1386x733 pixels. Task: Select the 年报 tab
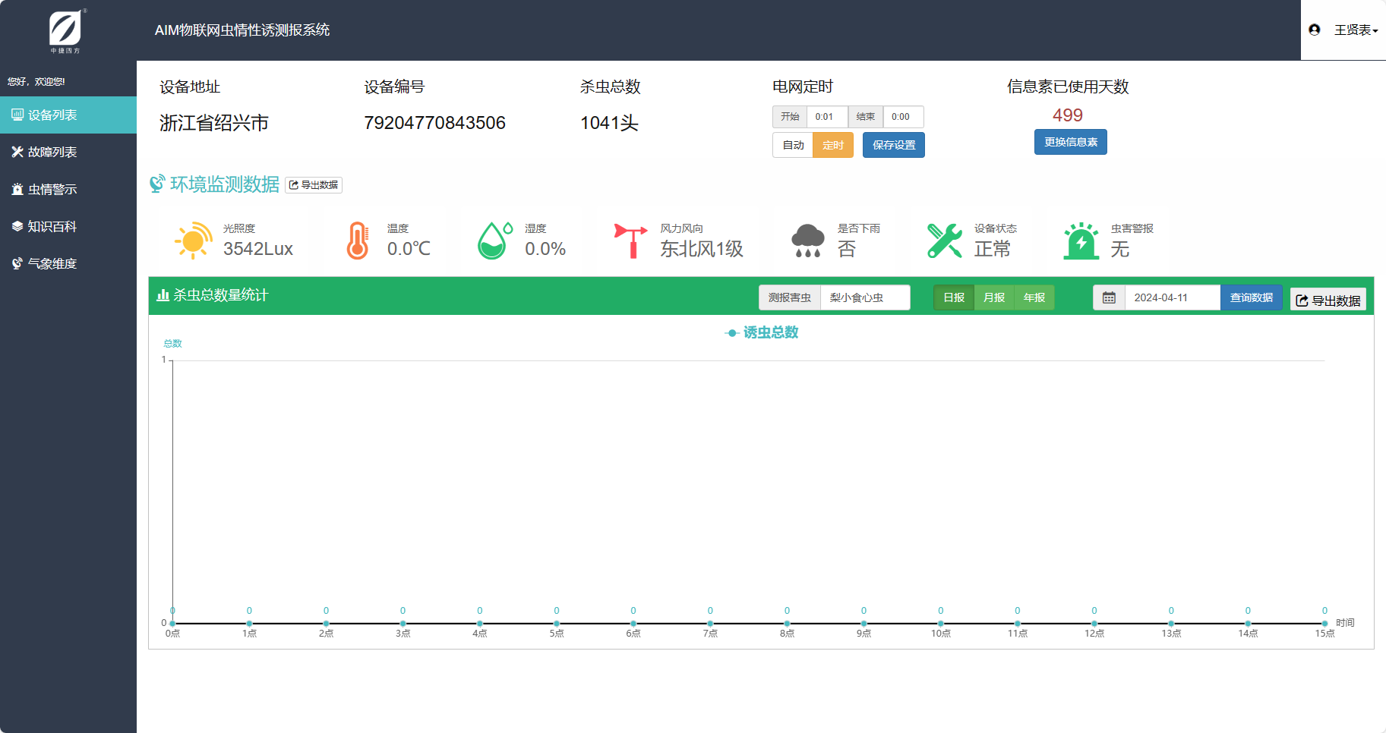1034,297
